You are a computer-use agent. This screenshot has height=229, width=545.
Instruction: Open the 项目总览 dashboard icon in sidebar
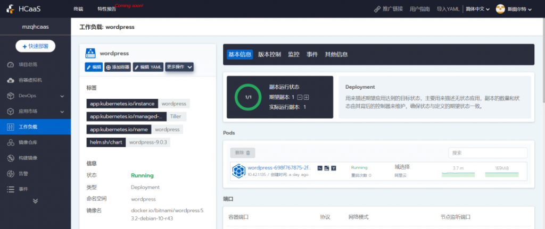pyautogui.click(x=11, y=64)
